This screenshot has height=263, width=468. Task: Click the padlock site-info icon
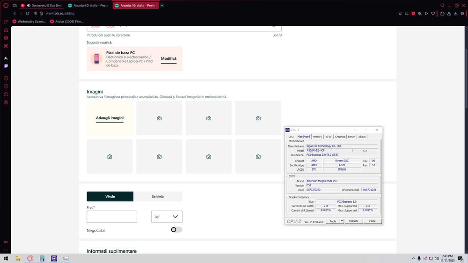41,14
